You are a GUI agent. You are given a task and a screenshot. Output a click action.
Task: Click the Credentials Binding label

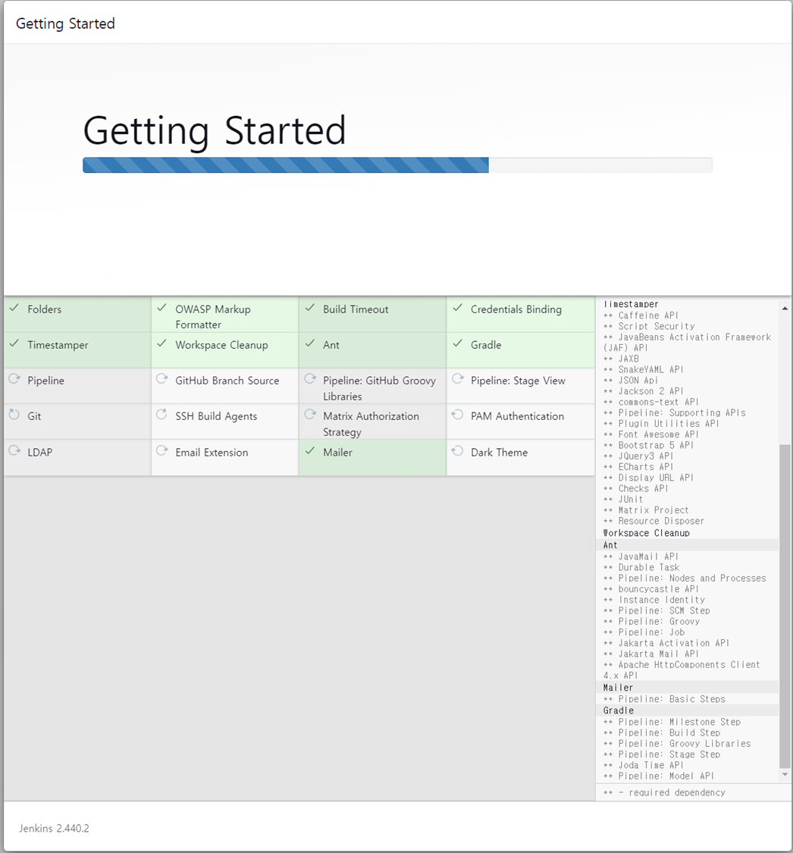click(516, 309)
